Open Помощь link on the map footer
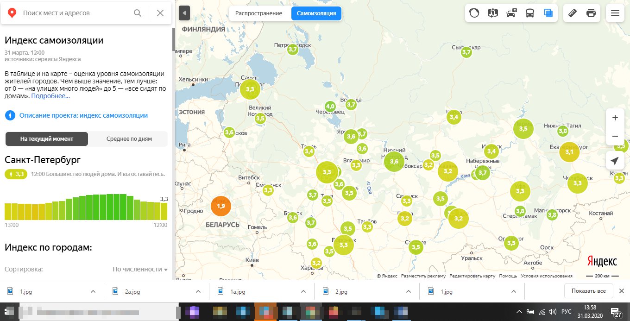 (508, 276)
